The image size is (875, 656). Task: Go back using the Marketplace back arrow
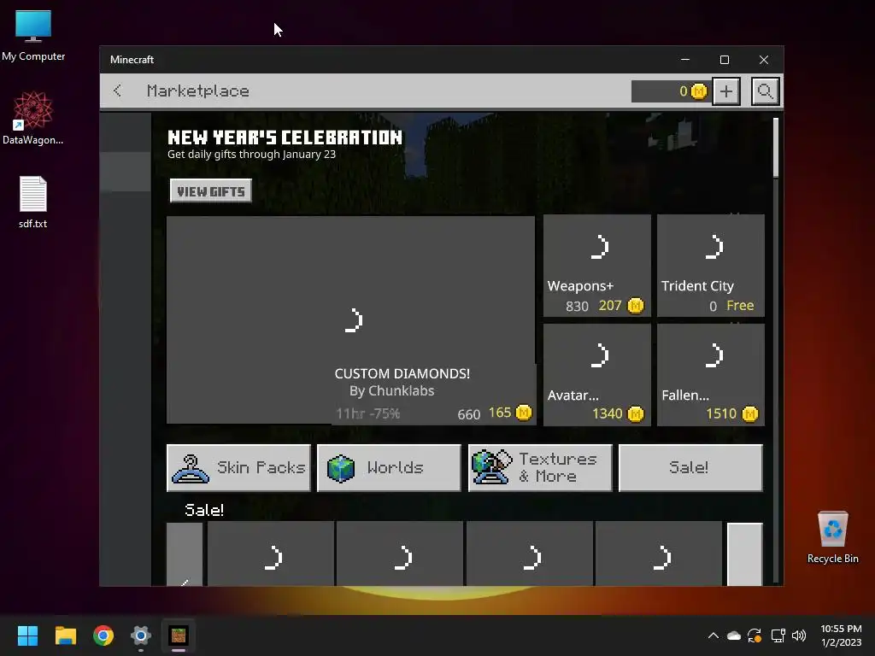tap(117, 91)
